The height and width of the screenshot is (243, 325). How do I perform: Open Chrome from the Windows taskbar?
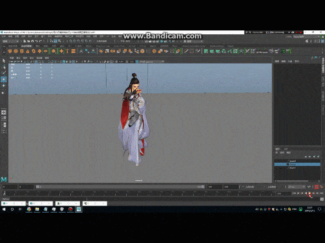(29, 209)
